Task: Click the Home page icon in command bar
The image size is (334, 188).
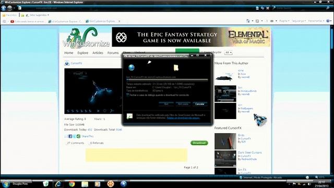Action: [x=248, y=21]
